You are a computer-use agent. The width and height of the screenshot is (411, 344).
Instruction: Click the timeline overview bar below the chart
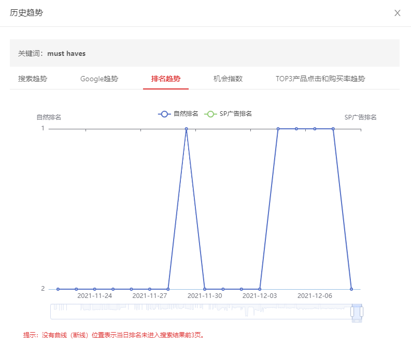click(x=207, y=311)
